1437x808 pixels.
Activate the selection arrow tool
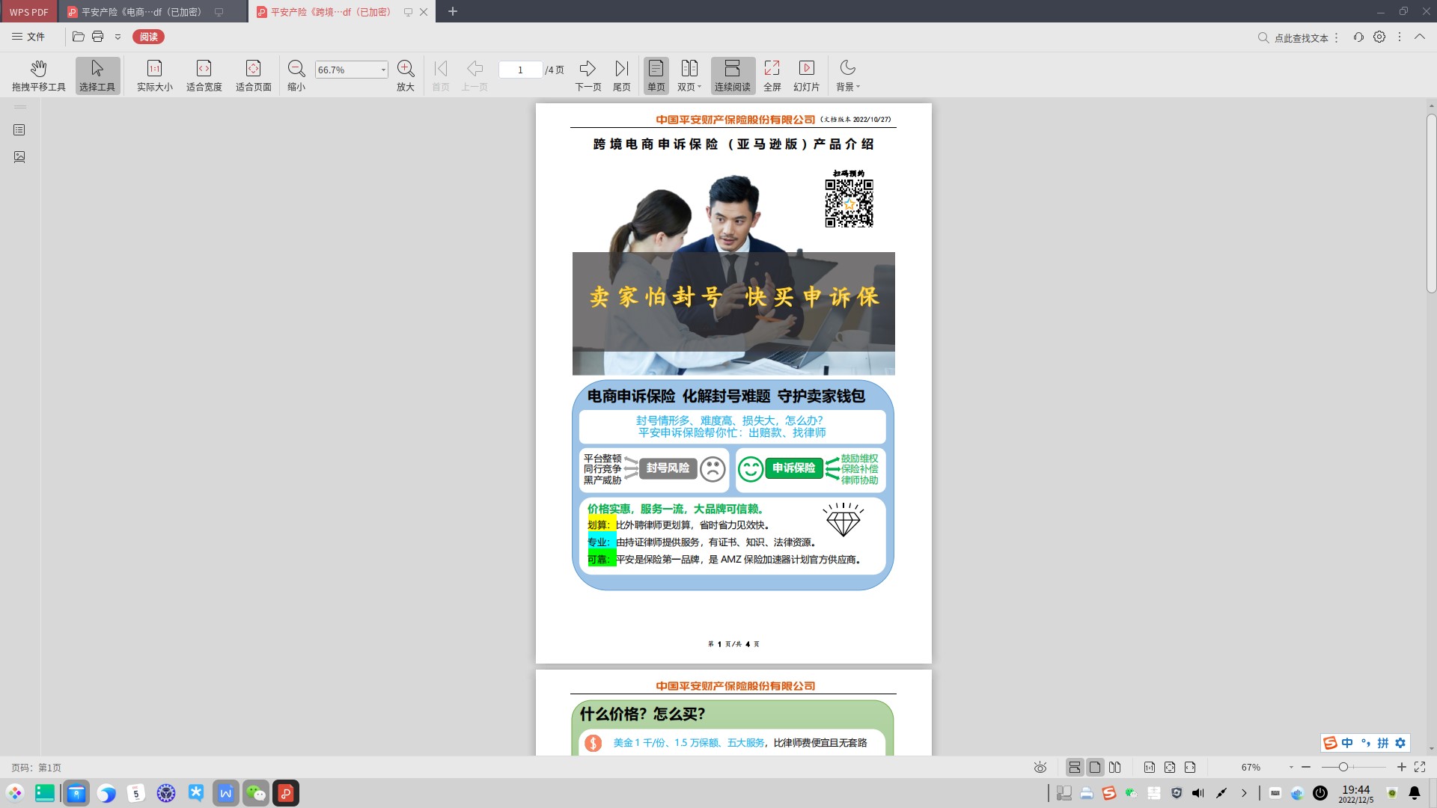(x=97, y=76)
